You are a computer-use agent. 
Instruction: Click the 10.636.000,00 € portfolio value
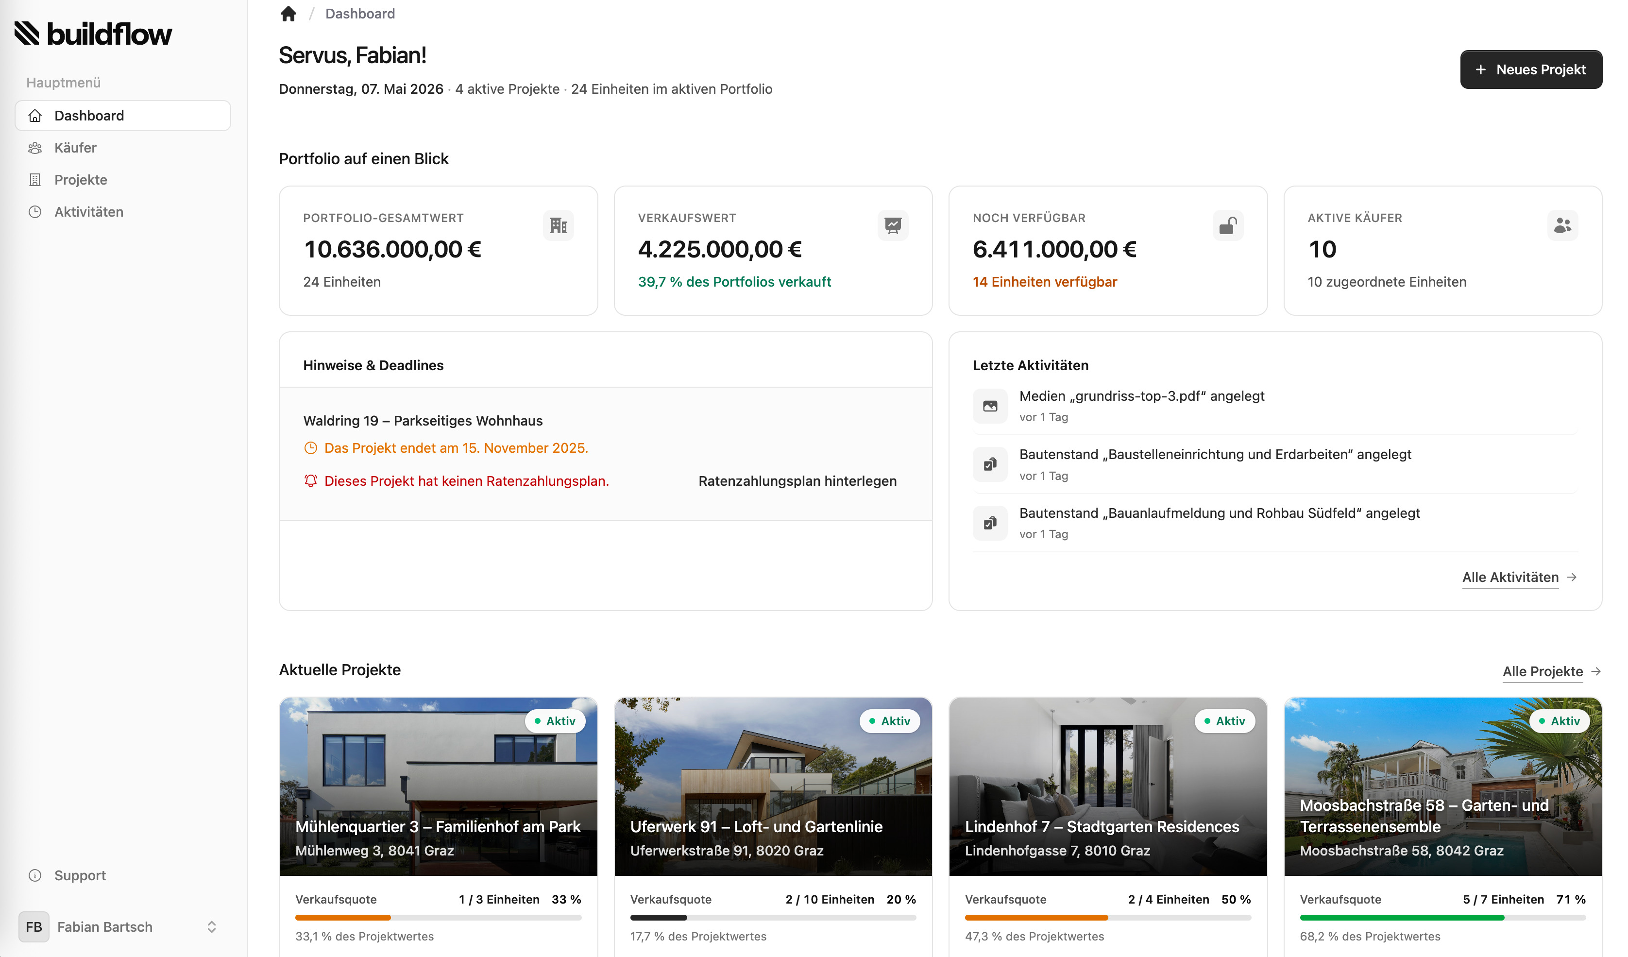click(393, 250)
